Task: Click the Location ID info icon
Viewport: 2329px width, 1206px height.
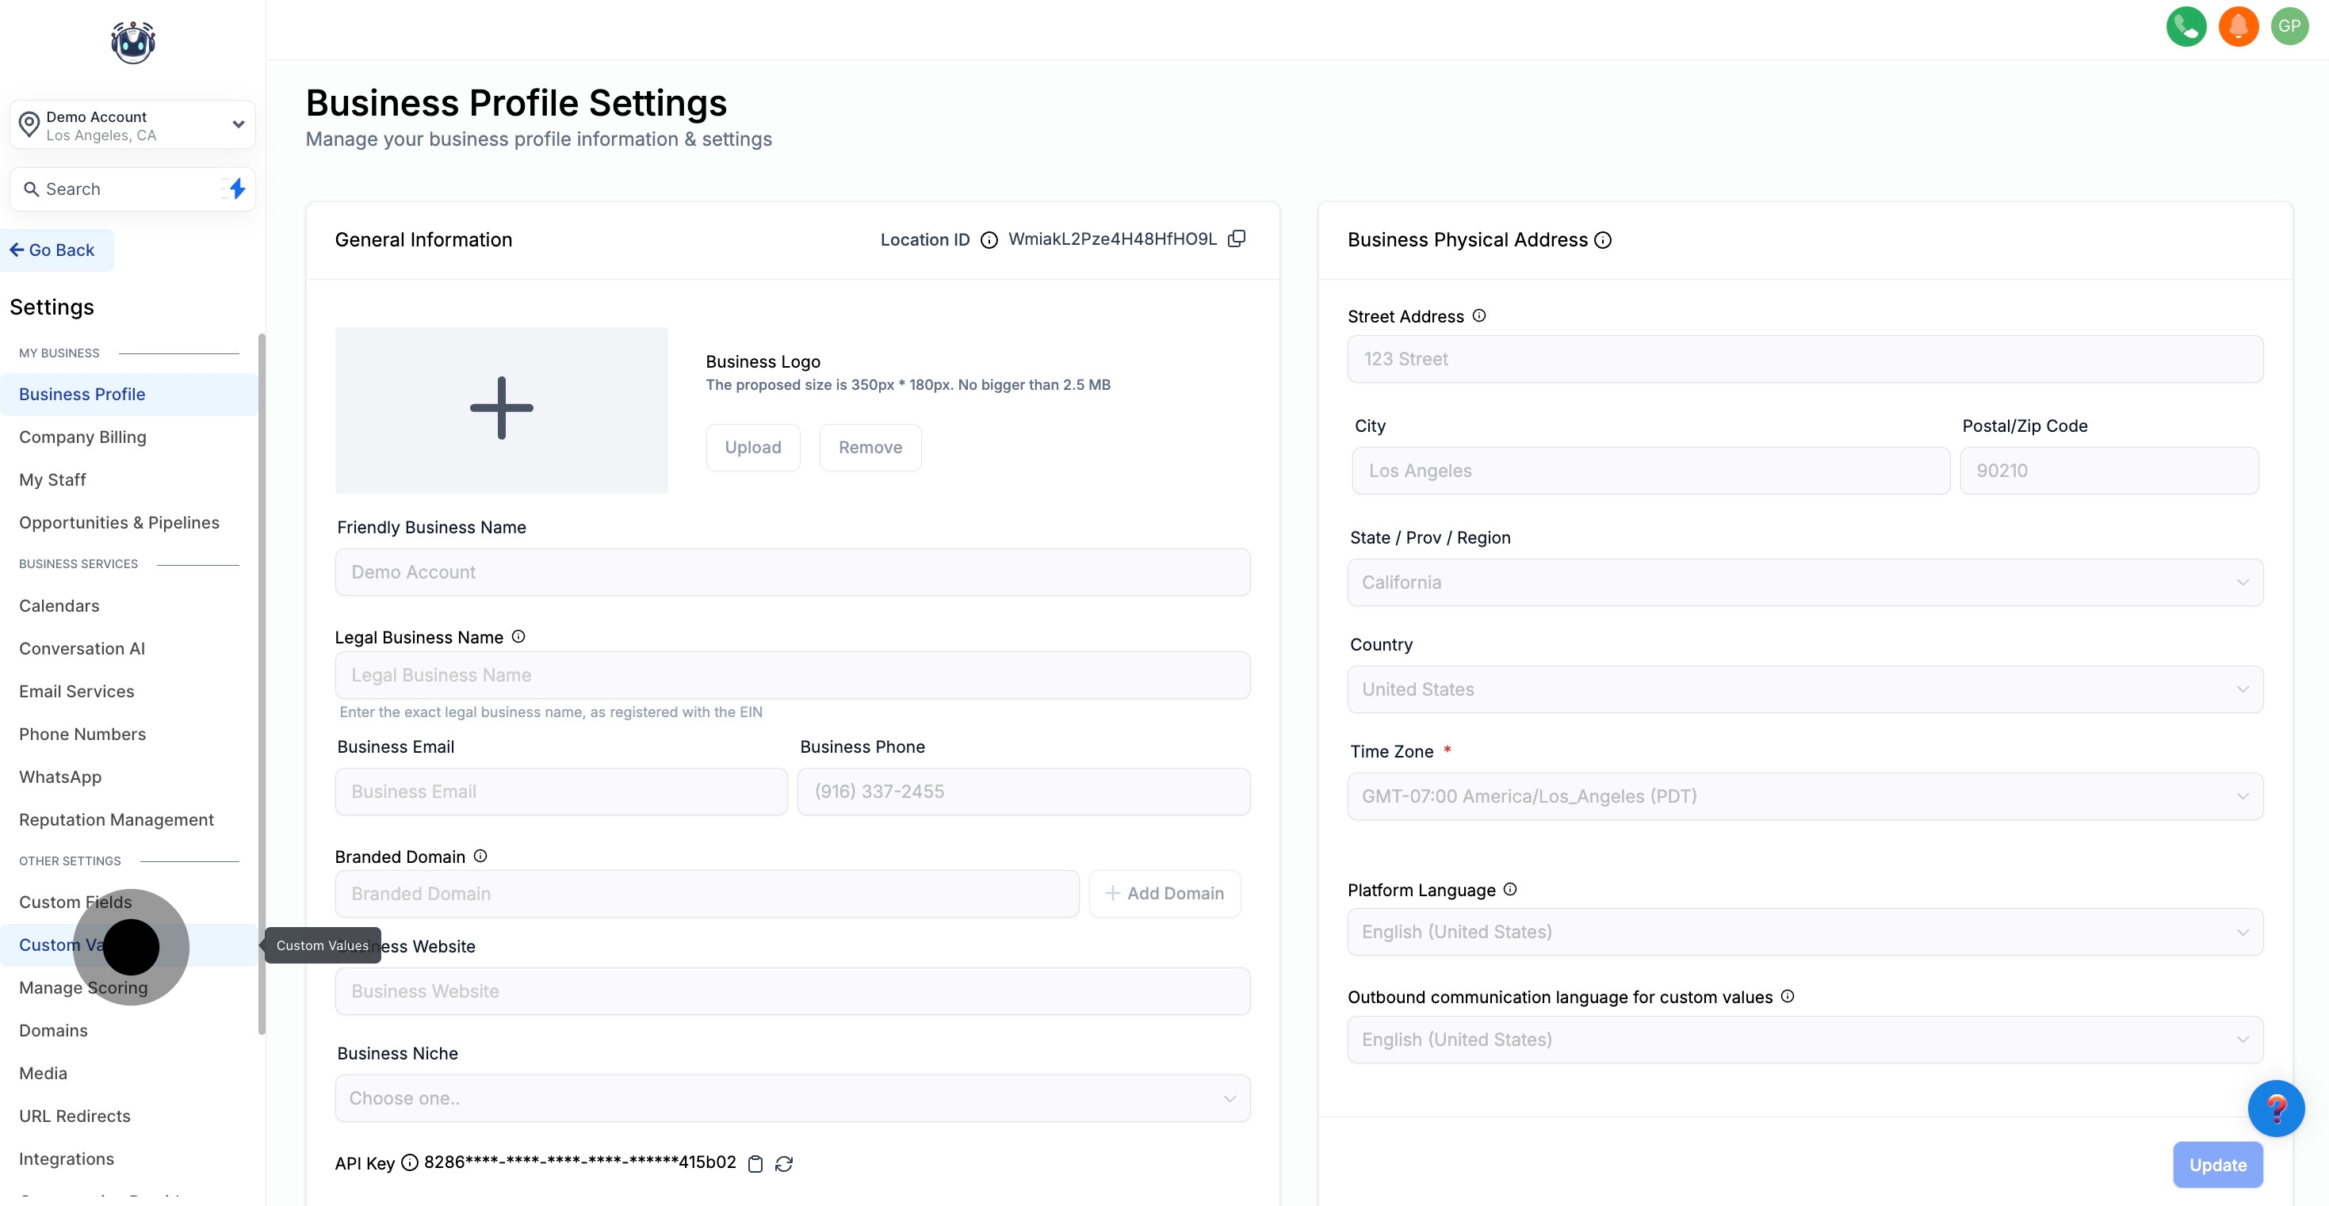Action: tap(989, 239)
